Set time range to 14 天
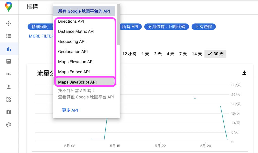 tap(197, 54)
